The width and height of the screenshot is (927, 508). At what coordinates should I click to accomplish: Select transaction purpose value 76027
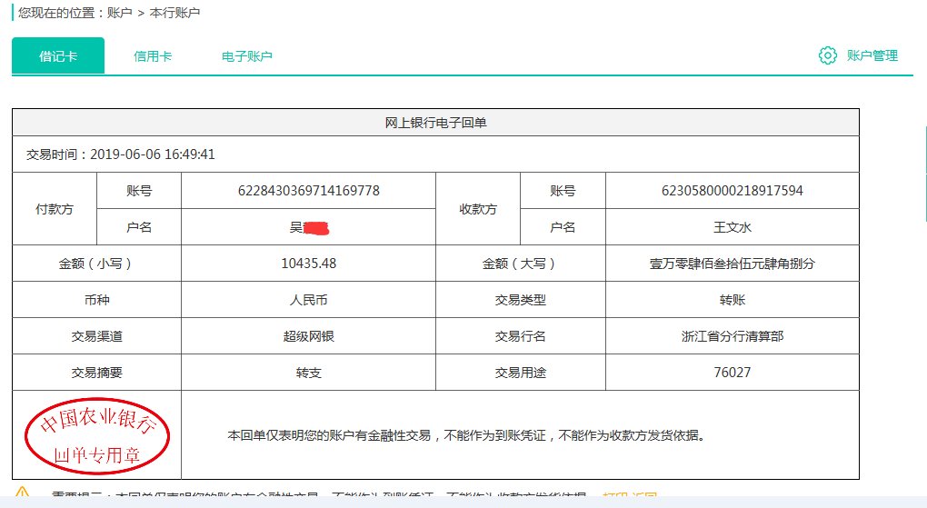(x=732, y=372)
